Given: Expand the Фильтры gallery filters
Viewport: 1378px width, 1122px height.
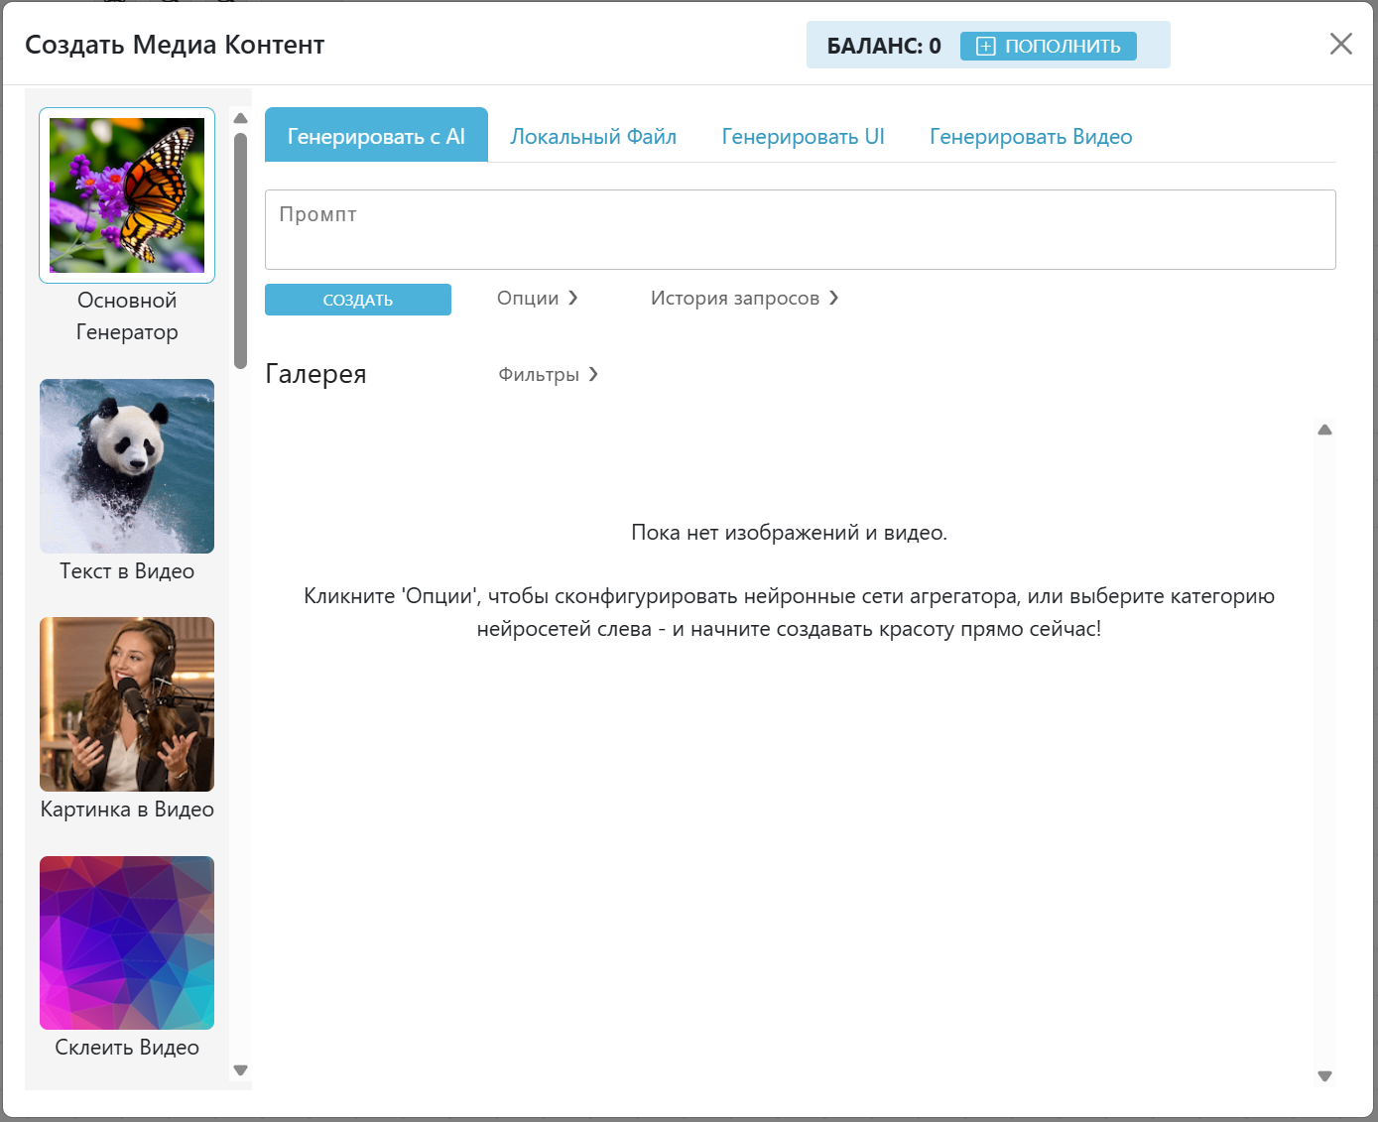Looking at the screenshot, I should 548,375.
